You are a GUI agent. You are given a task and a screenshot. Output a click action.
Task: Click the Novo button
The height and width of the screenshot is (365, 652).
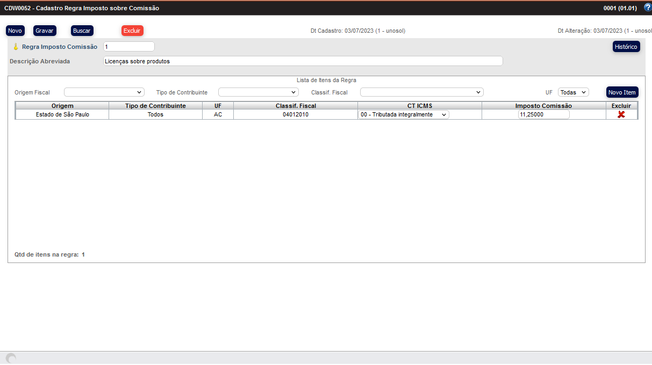pos(15,30)
